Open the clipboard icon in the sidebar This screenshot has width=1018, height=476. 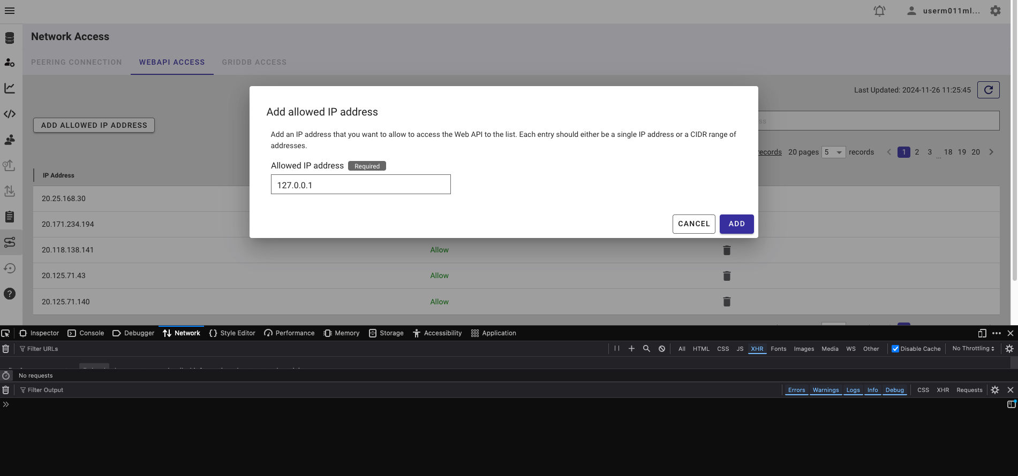click(10, 217)
